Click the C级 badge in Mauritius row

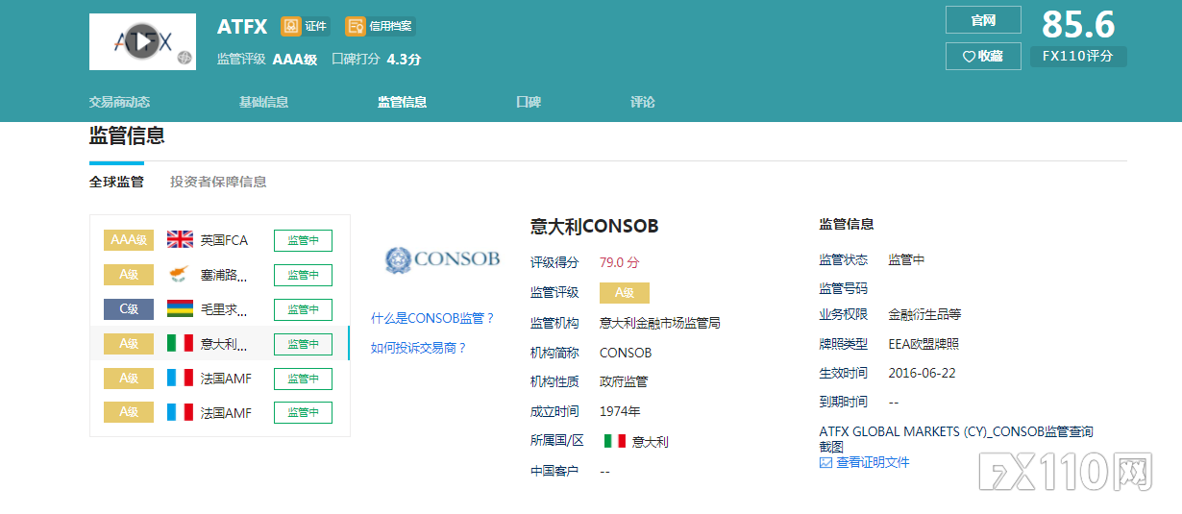tap(129, 309)
